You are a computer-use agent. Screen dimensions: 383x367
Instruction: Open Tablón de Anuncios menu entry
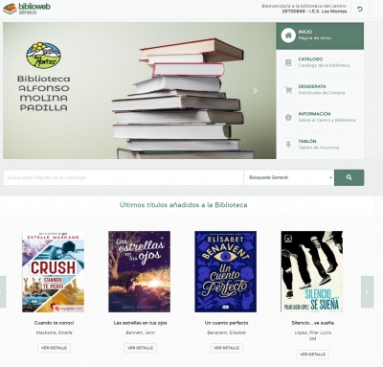click(x=320, y=145)
